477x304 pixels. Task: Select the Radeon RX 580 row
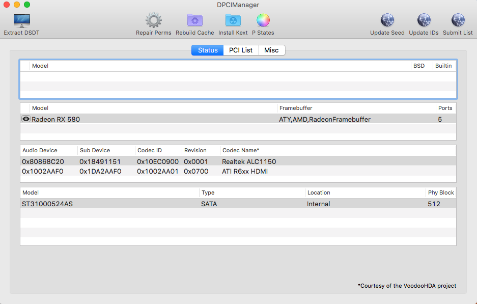click(238, 119)
